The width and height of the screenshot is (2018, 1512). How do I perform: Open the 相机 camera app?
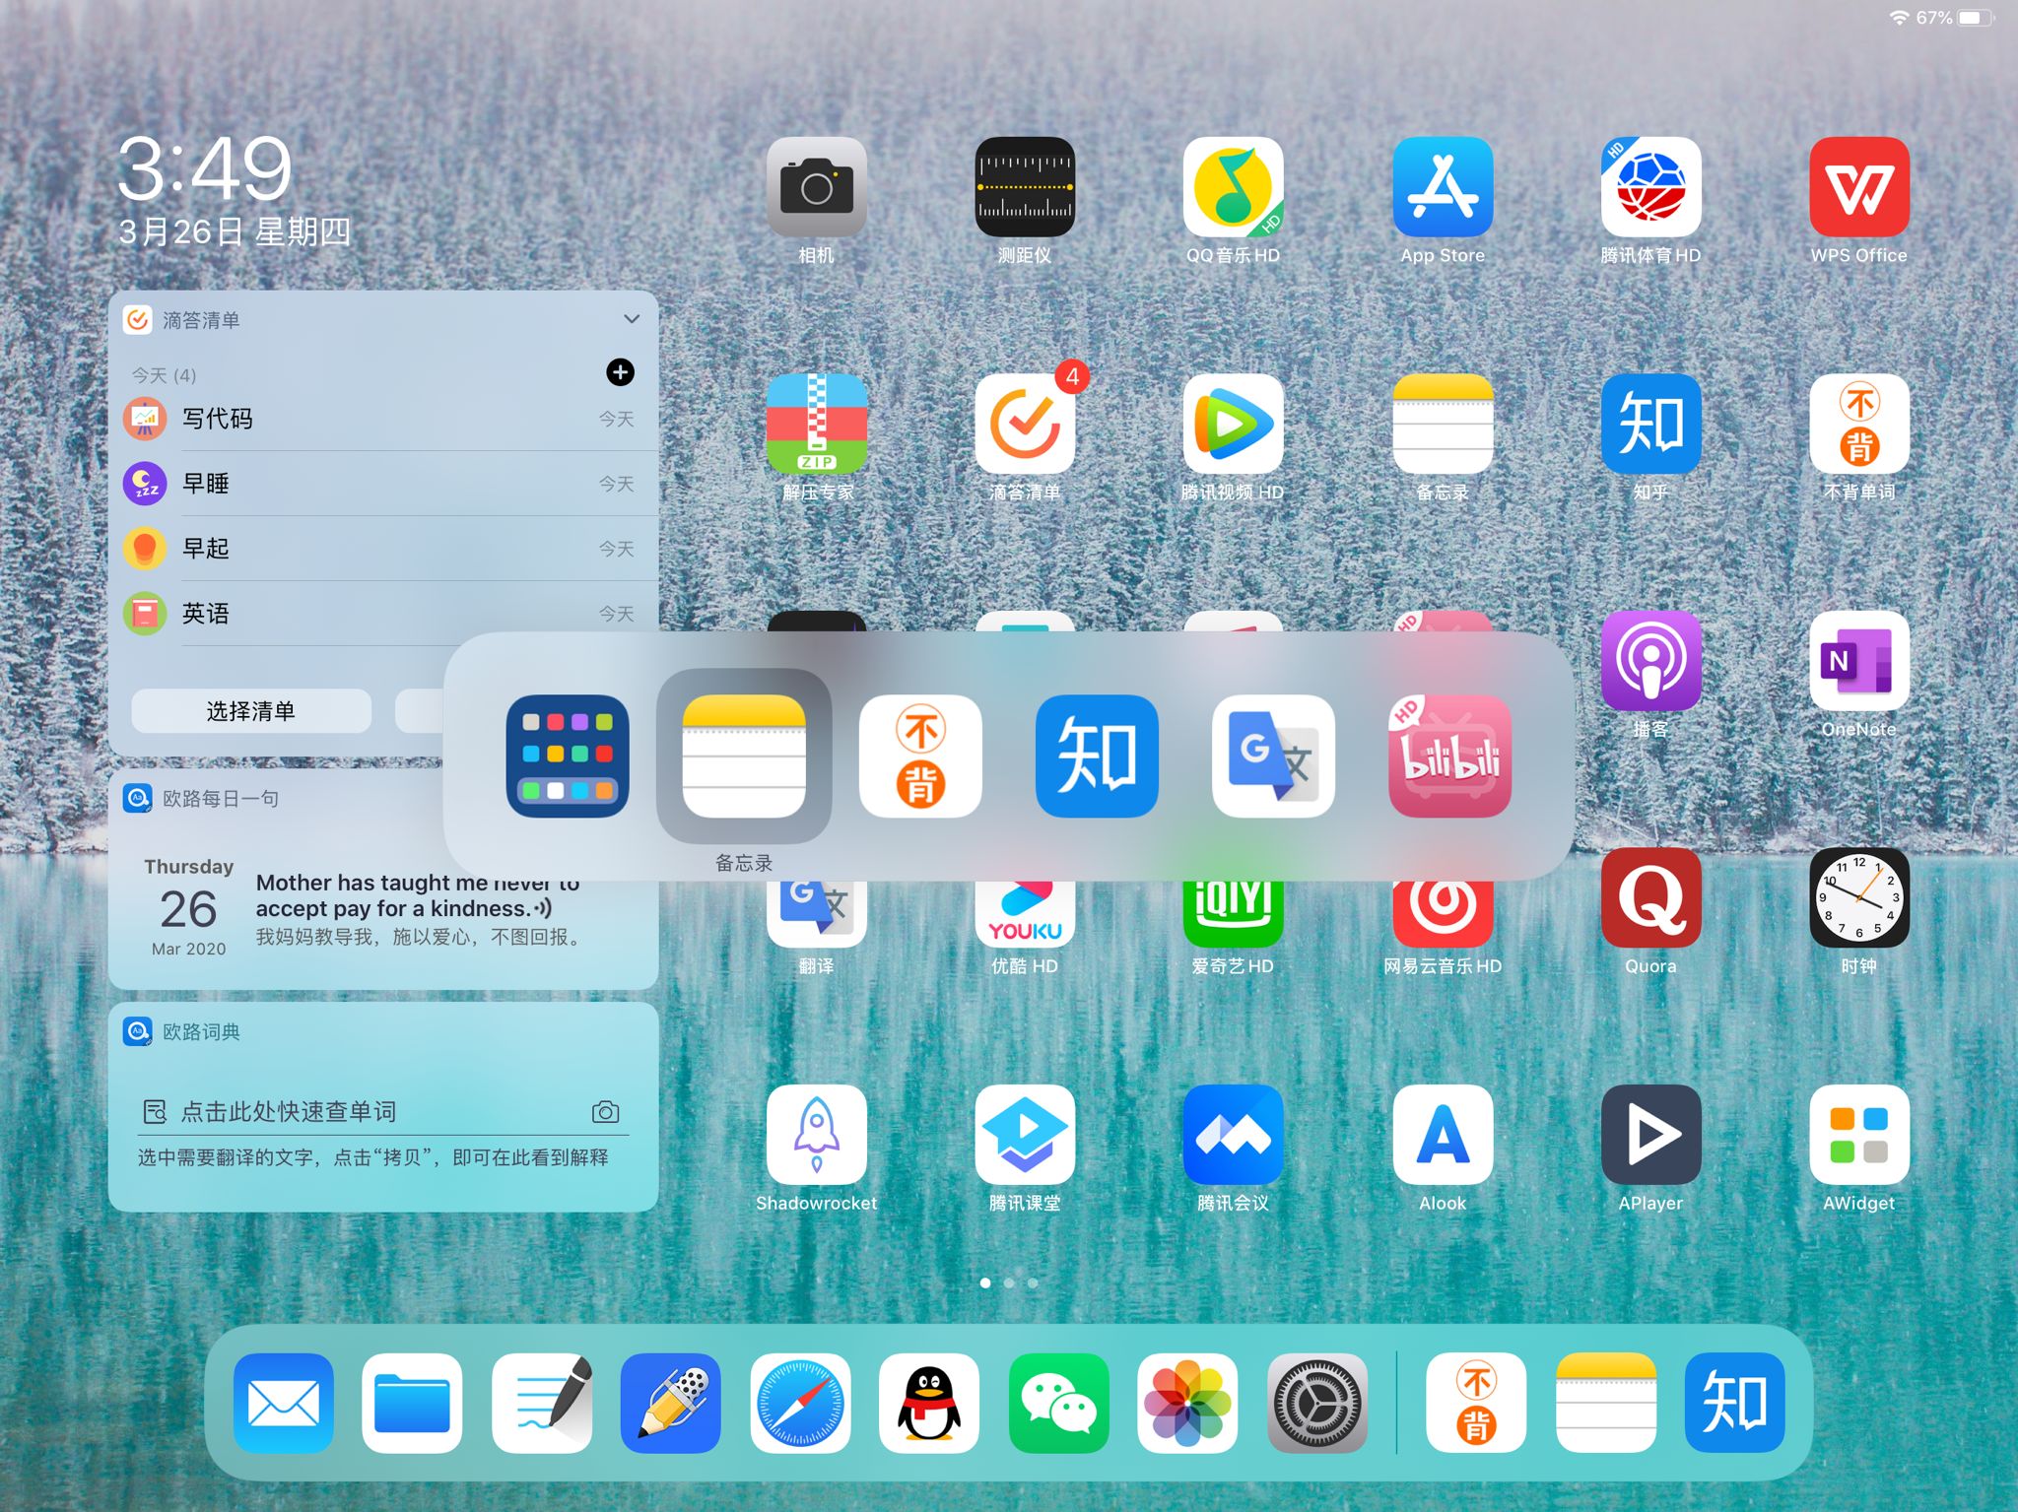click(x=816, y=189)
